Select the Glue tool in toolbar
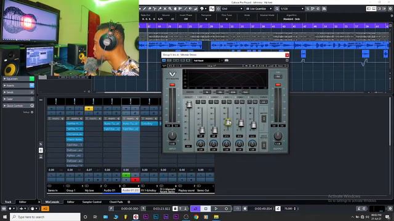Screen dimensions: 394x221 pos(160,9)
